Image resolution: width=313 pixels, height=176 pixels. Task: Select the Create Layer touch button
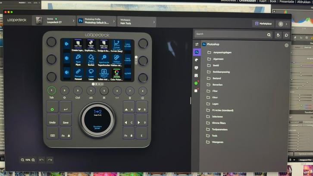78,46
